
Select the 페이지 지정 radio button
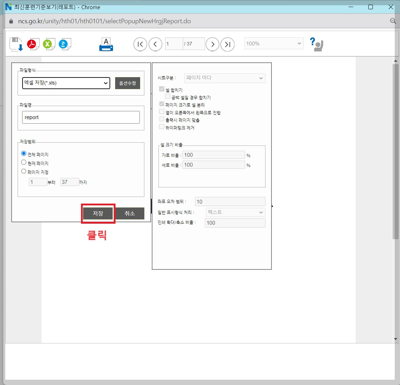(x=24, y=171)
